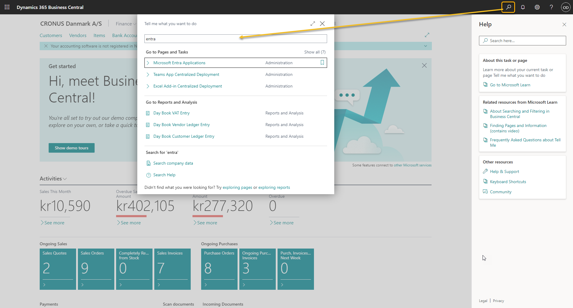Click Show demo tours button
The height and width of the screenshot is (308, 573).
[x=72, y=148]
